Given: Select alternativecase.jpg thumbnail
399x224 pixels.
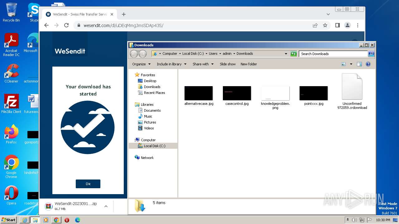Looking at the screenshot, I should (x=199, y=93).
